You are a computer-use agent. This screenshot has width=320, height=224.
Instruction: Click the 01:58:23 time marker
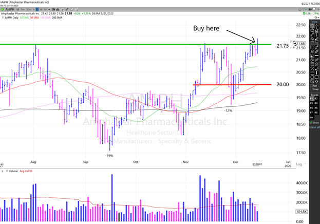(x=257, y=164)
